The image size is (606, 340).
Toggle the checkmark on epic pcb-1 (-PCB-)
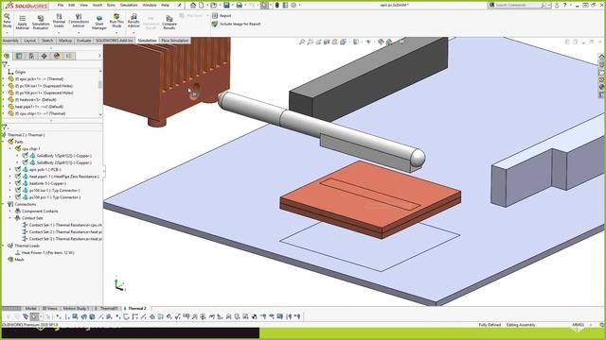[x=18, y=170]
